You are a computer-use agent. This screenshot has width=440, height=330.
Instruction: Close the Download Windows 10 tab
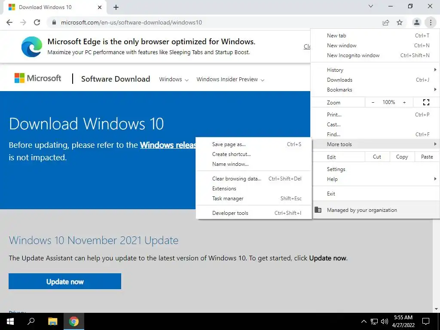coord(100,7)
